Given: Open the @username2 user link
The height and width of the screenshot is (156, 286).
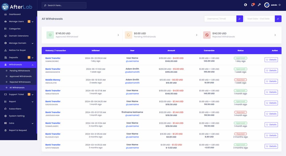Looking at the screenshot, I should click(x=132, y=115).
